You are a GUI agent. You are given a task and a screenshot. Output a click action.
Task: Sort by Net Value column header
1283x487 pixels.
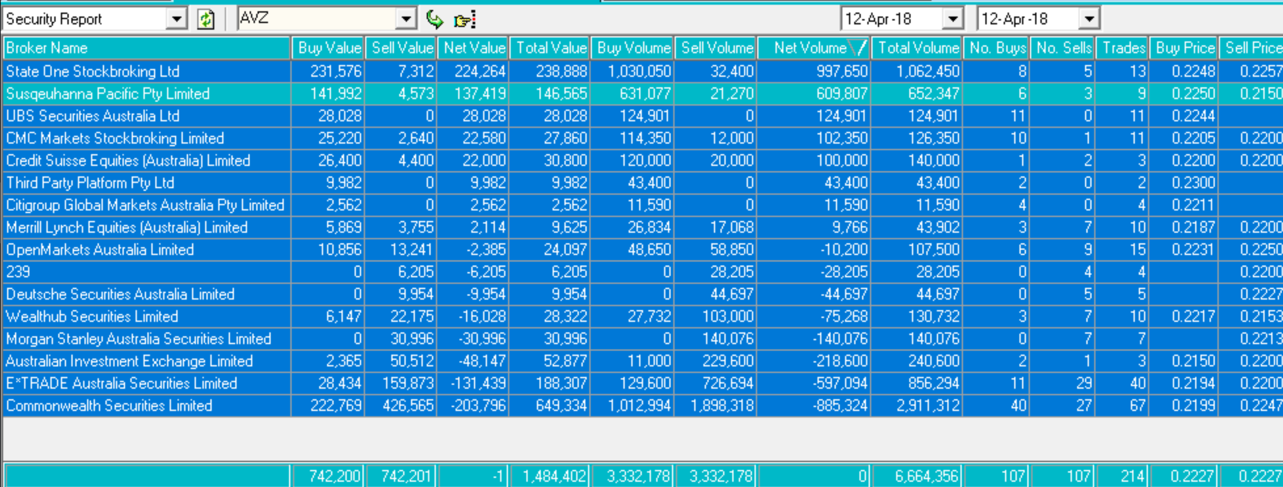click(x=473, y=48)
